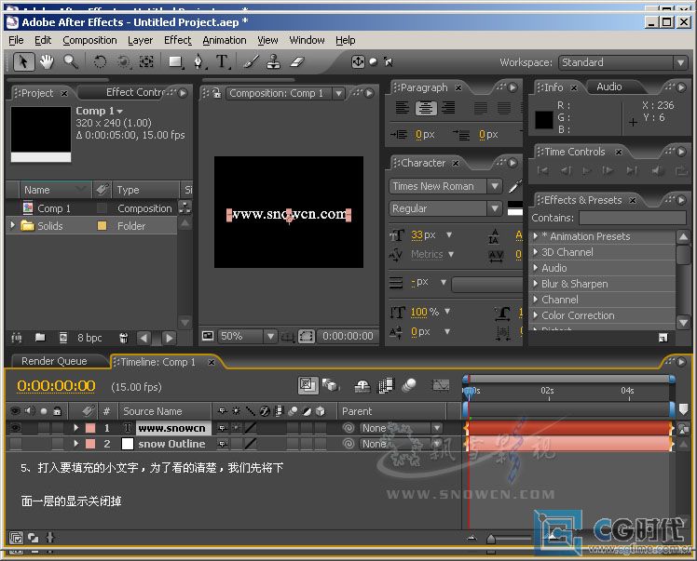697x561 pixels.
Task: Click new folder icon in Project panel
Action: click(40, 338)
